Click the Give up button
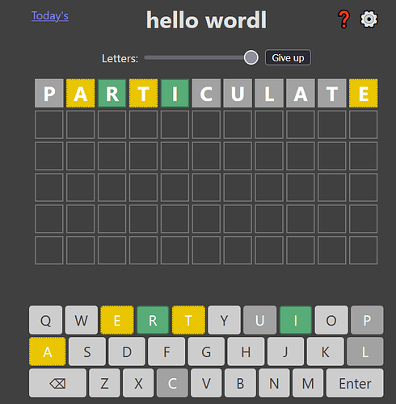The image size is (396, 404). [x=288, y=57]
